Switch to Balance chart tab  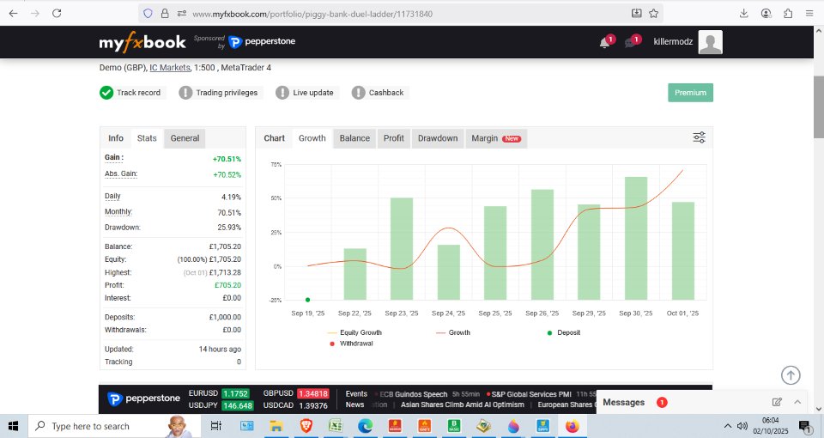(354, 138)
